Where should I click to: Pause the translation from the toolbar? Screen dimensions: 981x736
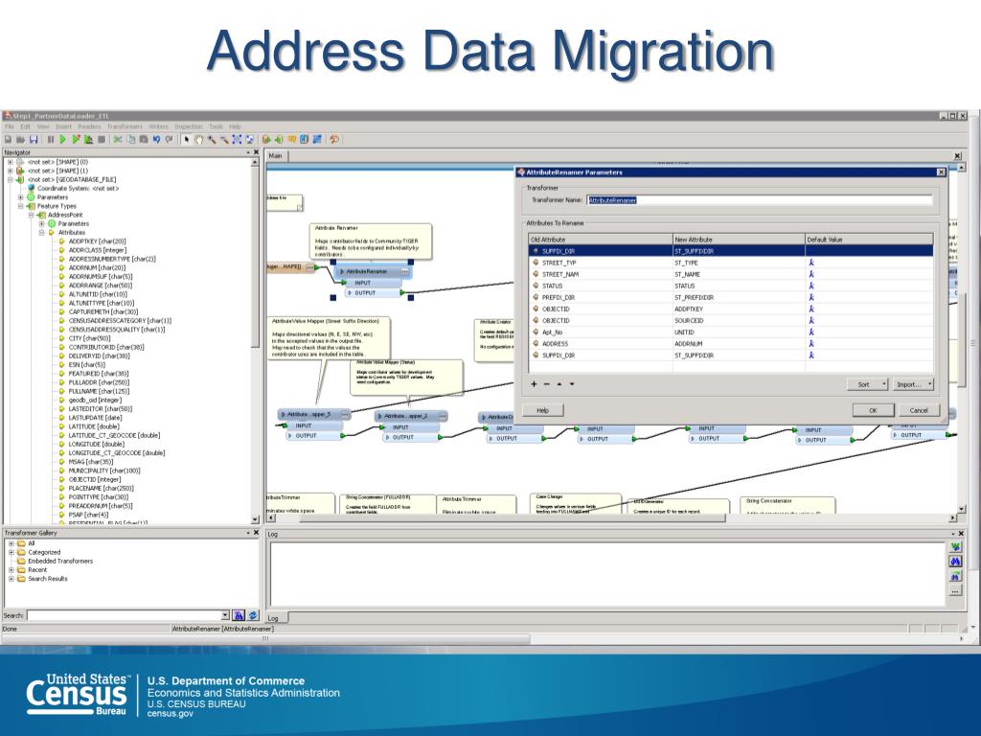[x=51, y=140]
